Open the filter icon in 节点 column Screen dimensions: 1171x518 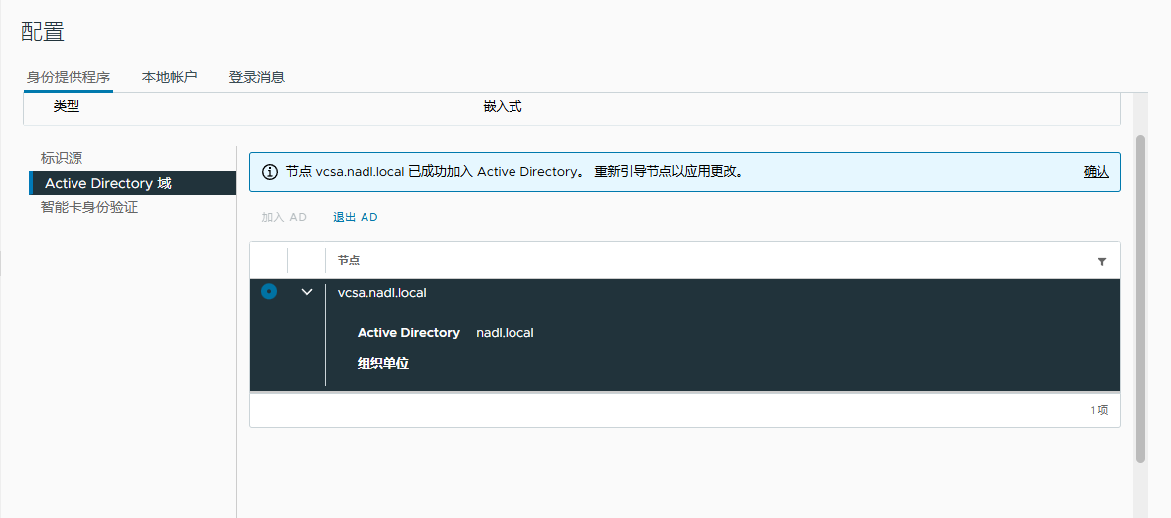pyautogui.click(x=1101, y=262)
